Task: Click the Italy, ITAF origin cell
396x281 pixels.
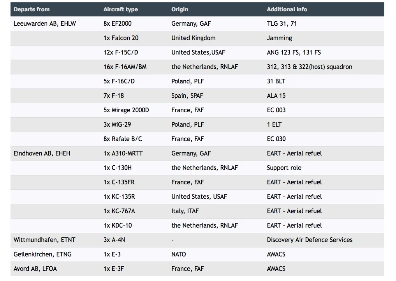Action: [185, 211]
